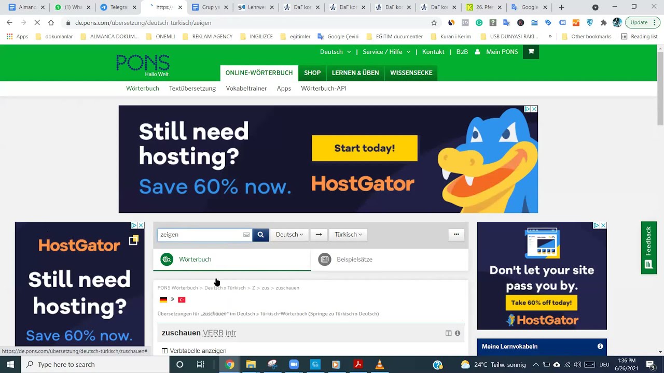Click Start today! in HostGator banner
Viewport: 664px width, 373px height.
pos(365,148)
